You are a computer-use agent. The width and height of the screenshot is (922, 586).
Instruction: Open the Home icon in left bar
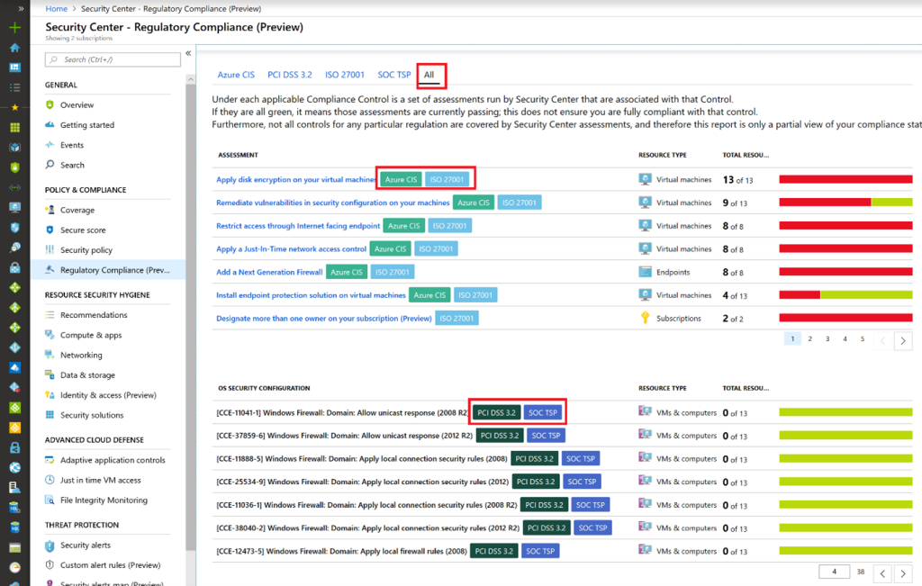pos(14,48)
